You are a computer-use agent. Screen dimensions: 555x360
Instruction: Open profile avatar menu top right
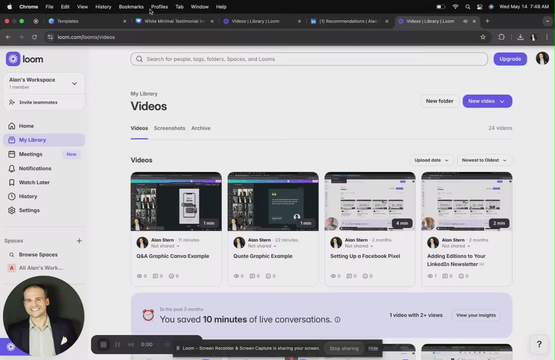542,58
